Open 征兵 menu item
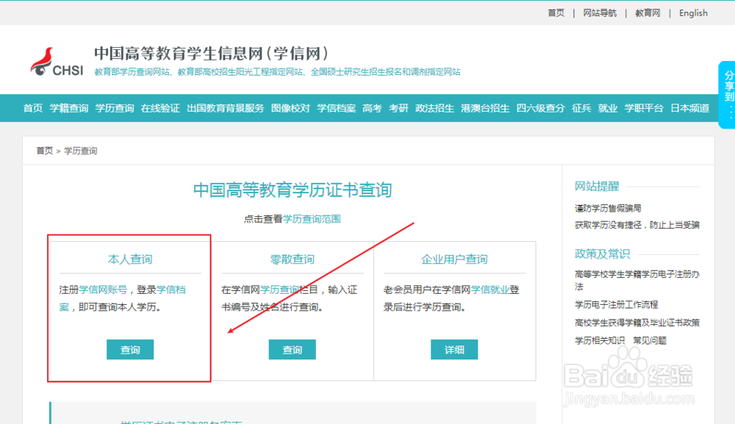 pos(581,108)
